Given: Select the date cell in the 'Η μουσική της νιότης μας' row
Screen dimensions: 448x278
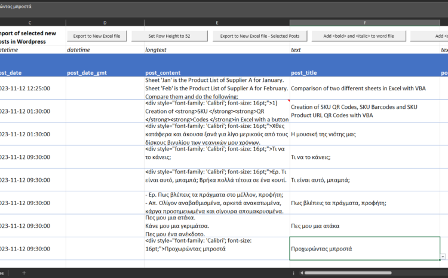Looking at the screenshot, I should point(33,134).
